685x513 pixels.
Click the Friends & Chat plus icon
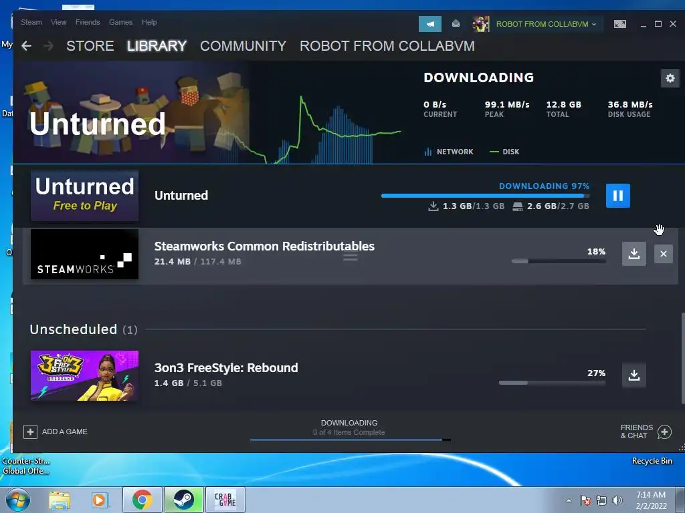pos(664,432)
